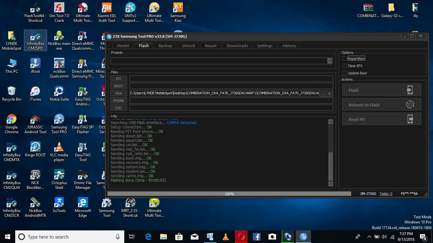
Task: Click the taskbar search box
Action: pos(70,237)
